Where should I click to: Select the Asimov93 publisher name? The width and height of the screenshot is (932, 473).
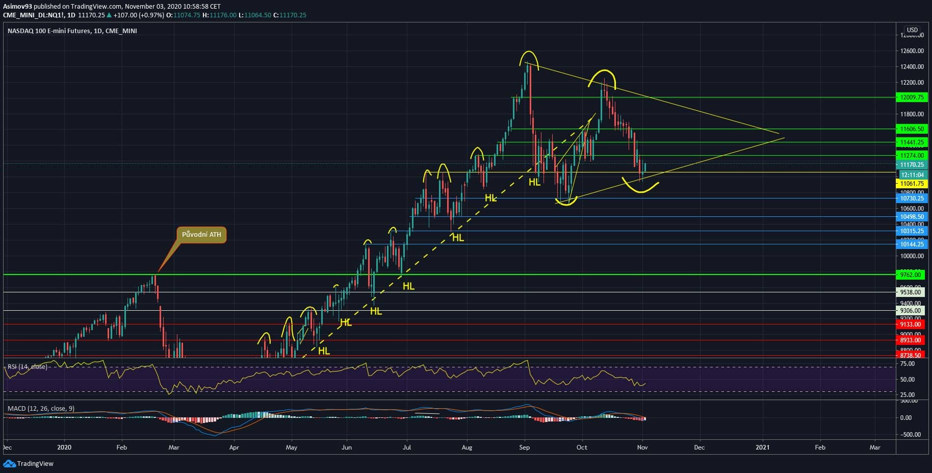[x=18, y=6]
